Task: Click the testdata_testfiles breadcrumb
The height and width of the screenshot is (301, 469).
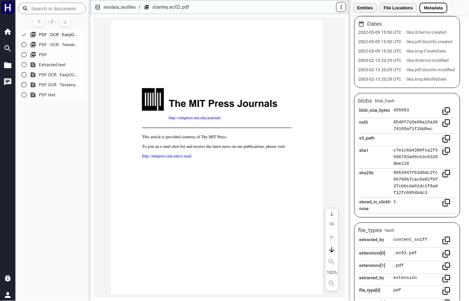Action: 120,7
